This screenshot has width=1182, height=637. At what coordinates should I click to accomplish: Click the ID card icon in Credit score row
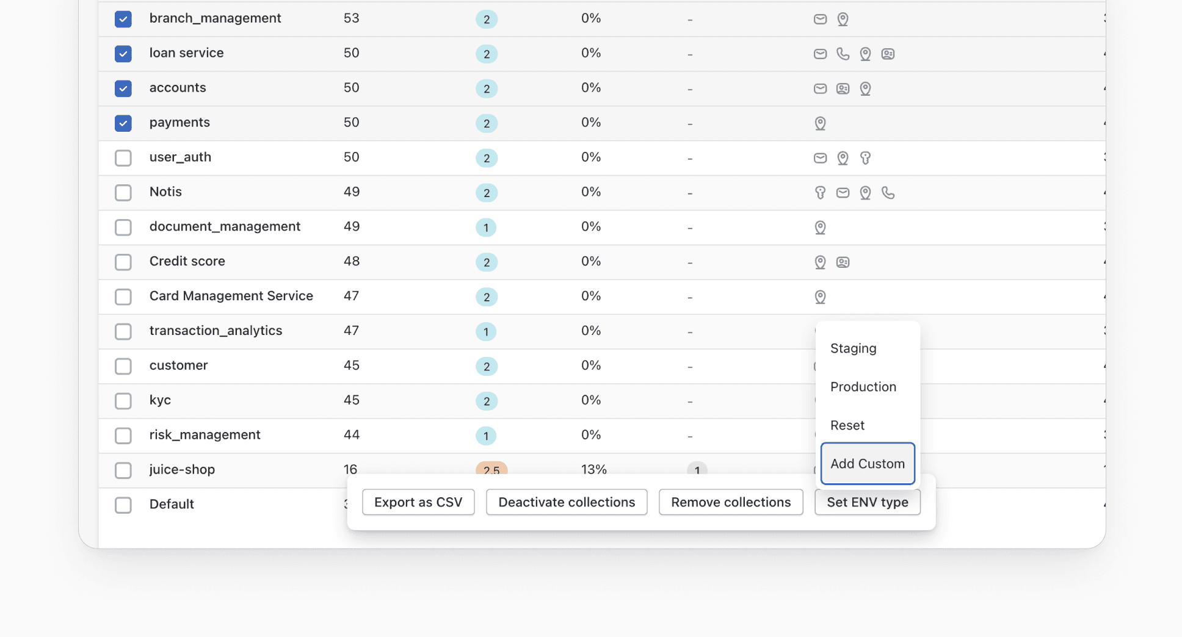(843, 262)
